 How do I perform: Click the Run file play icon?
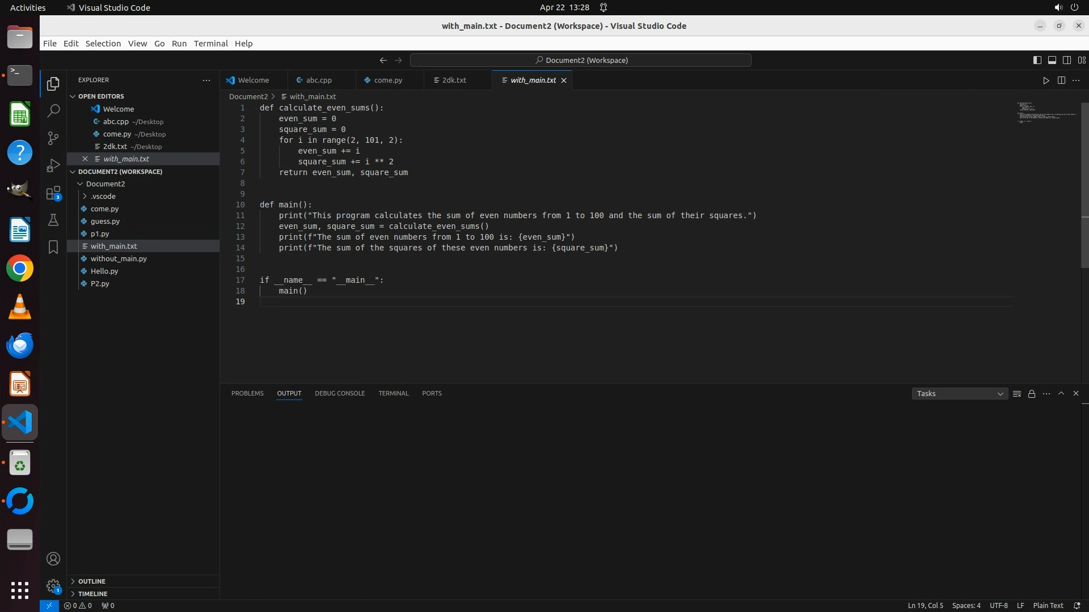pyautogui.click(x=1046, y=80)
